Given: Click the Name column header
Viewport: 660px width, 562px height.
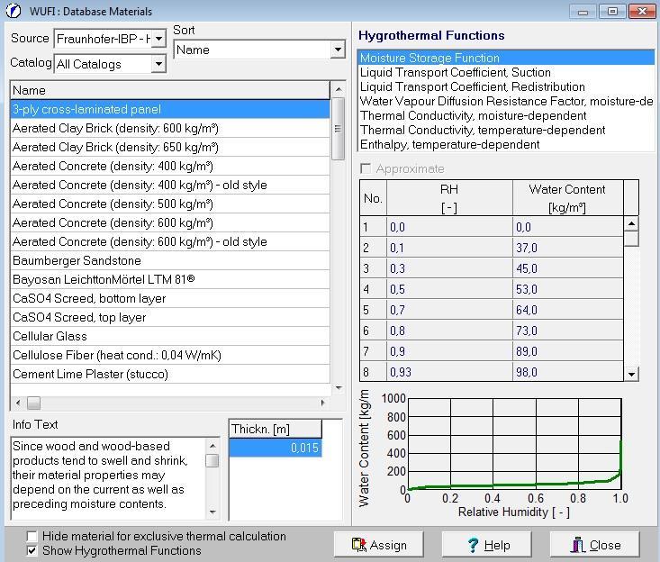Looking at the screenshot, I should pyautogui.click(x=170, y=90).
